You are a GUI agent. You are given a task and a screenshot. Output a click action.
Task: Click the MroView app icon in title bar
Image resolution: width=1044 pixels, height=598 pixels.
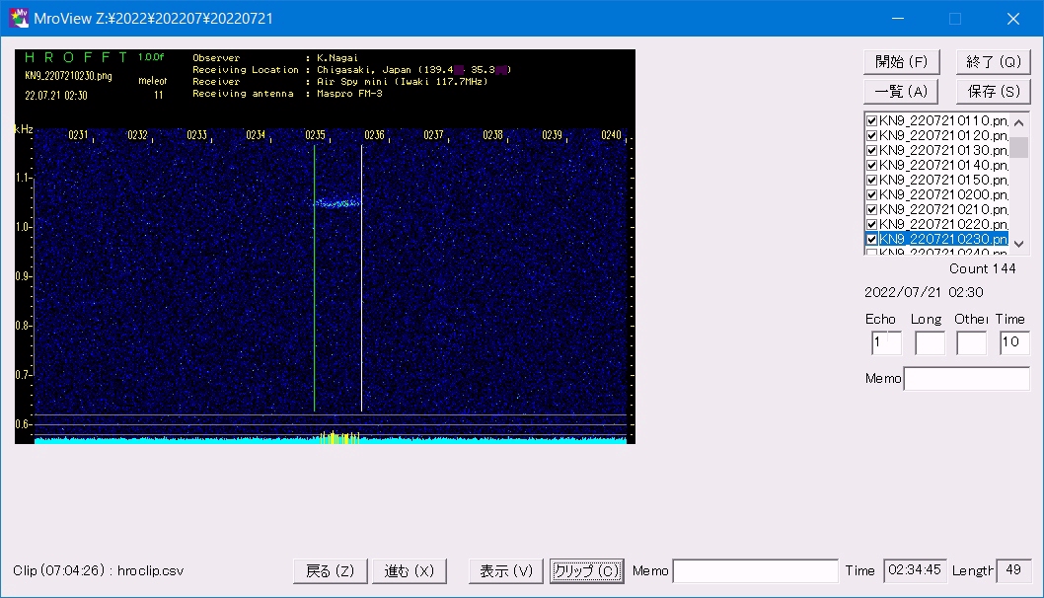19,18
